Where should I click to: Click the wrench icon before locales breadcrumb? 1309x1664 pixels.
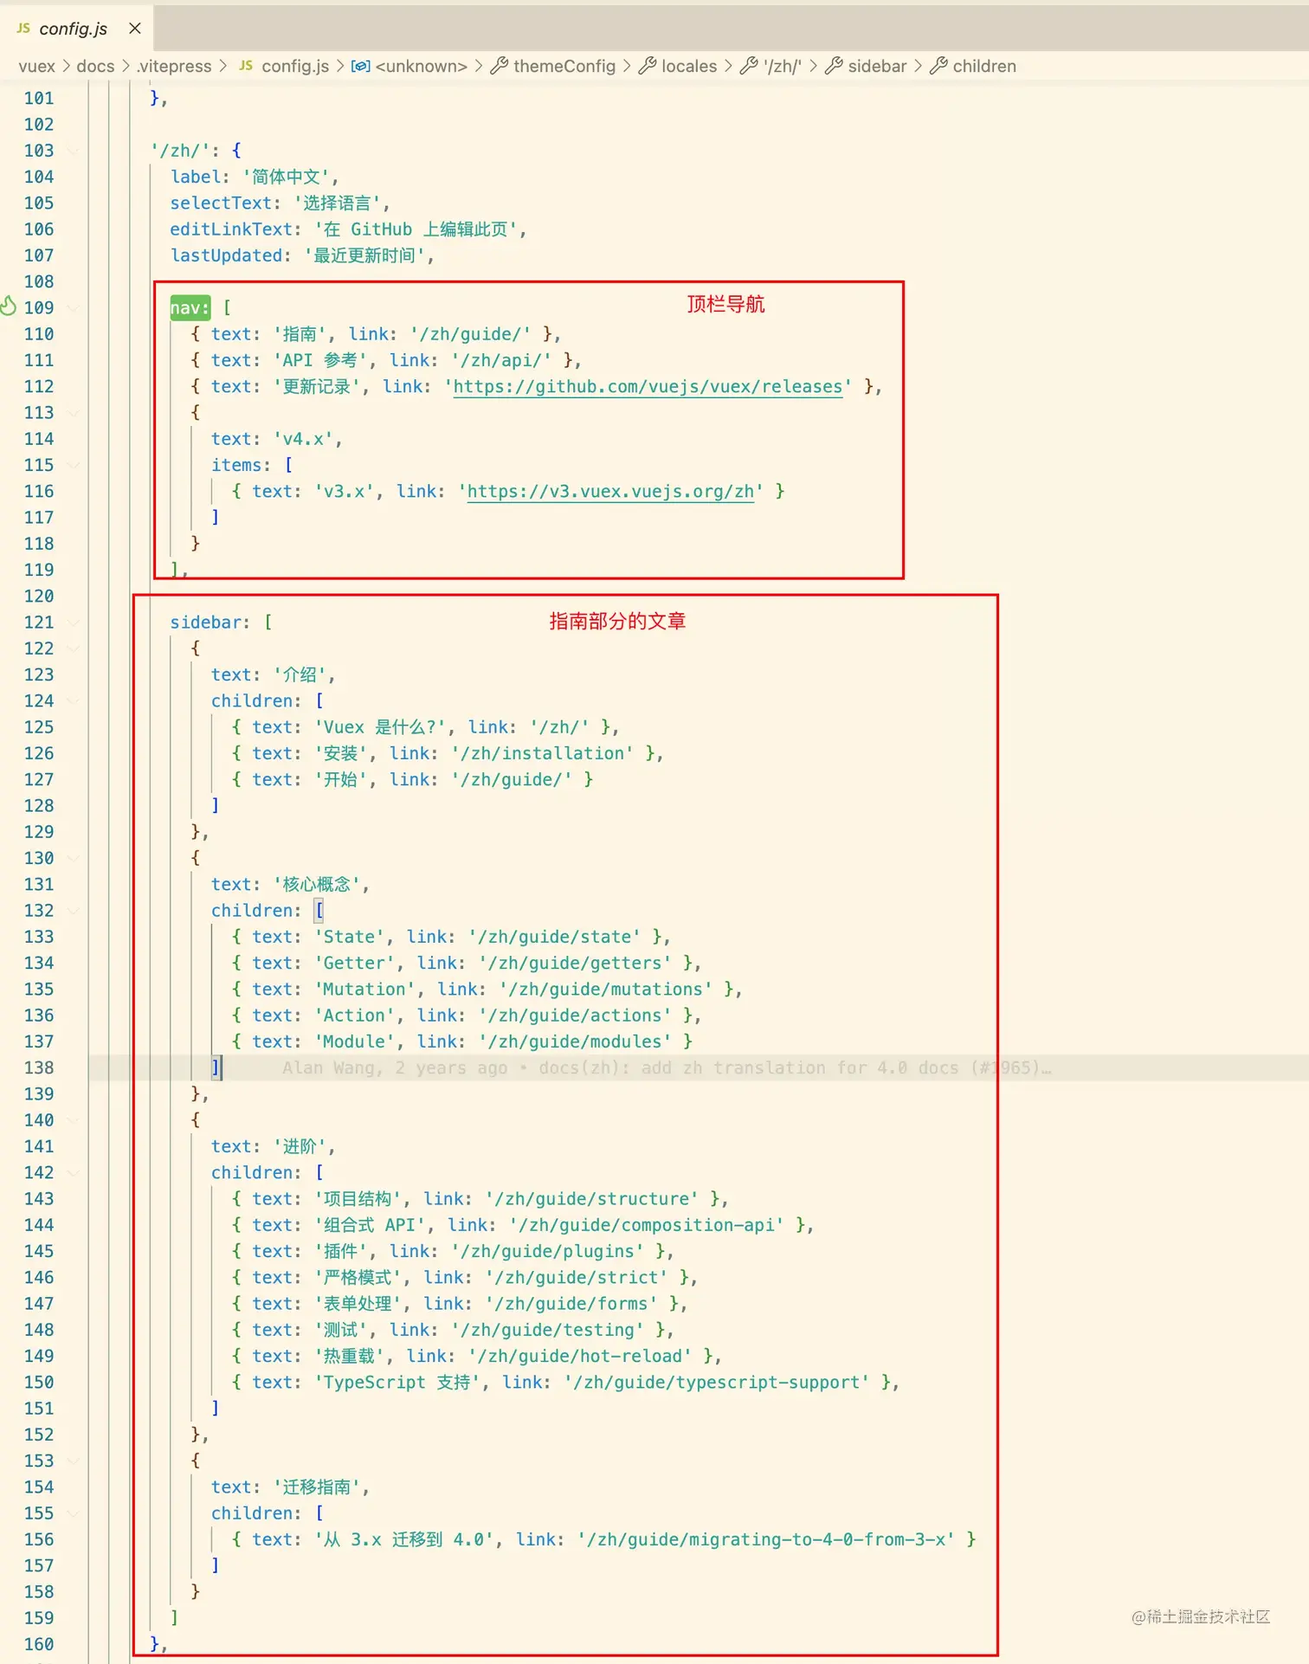[647, 66]
